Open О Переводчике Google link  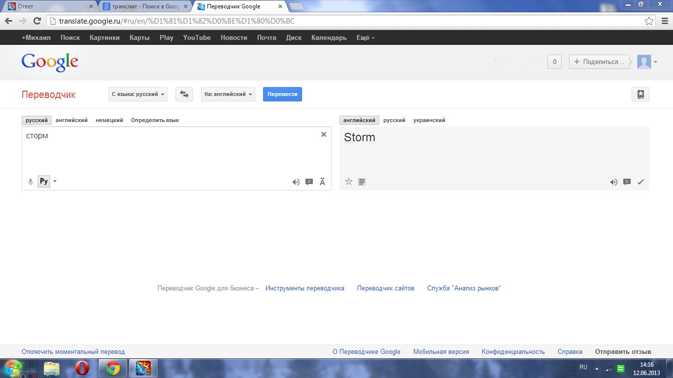coord(367,352)
